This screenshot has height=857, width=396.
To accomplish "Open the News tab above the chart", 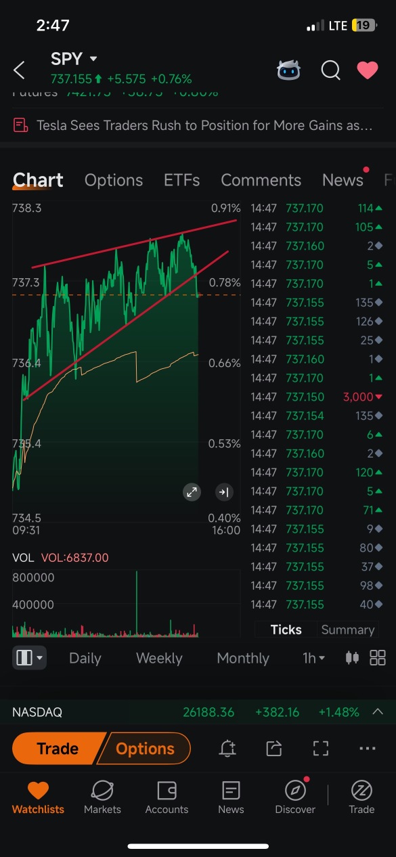I will pos(343,180).
